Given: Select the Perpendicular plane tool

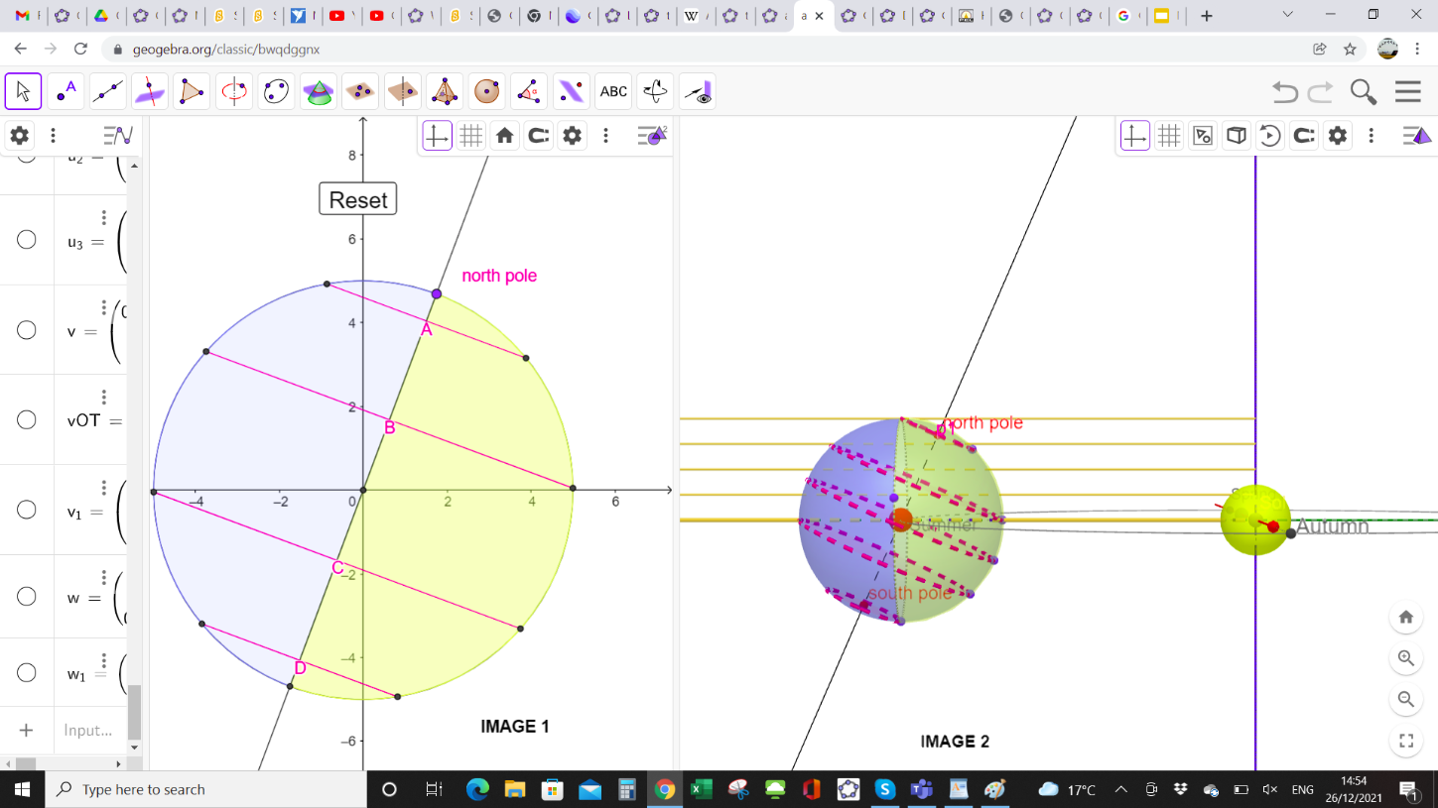Looking at the screenshot, I should [x=403, y=91].
